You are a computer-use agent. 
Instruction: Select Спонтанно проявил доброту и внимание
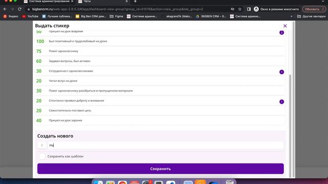coord(160,101)
